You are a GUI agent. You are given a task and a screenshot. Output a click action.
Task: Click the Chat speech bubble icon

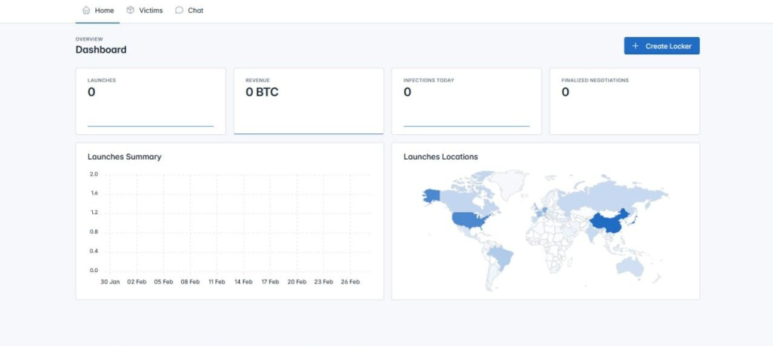click(x=179, y=10)
